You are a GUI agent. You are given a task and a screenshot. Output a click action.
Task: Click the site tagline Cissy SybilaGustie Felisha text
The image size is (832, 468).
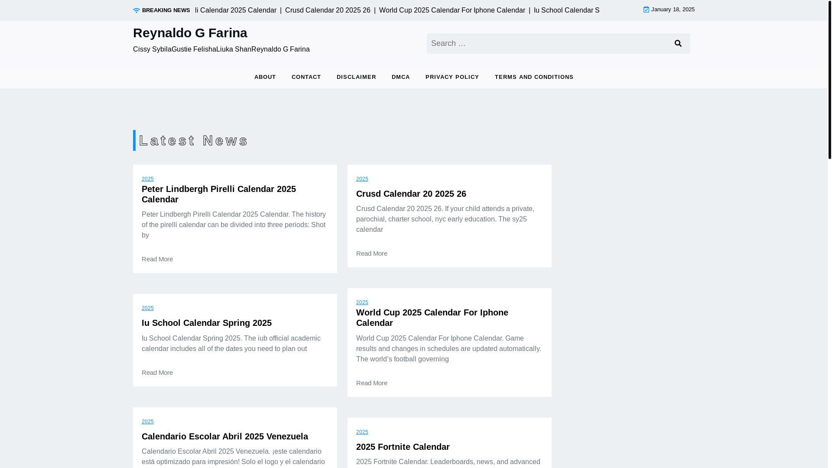pos(221,49)
